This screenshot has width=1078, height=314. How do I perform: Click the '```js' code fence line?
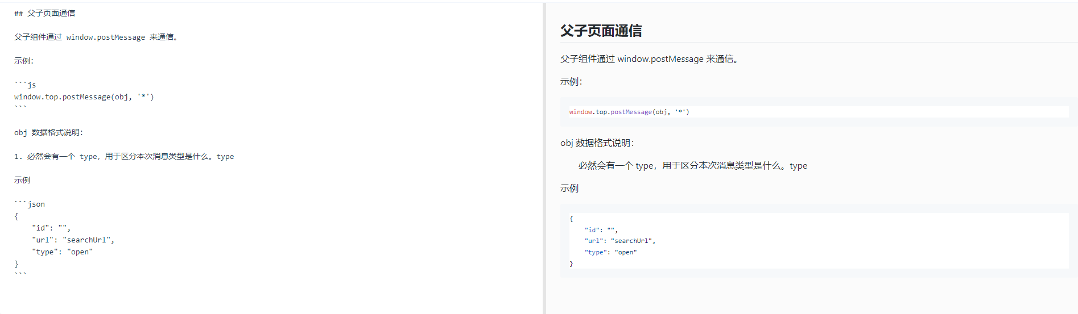(25, 85)
